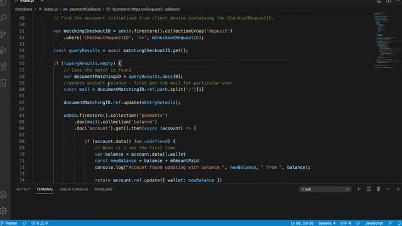Click line number 60 in gutter
This screenshot has width=402, height=226.
pyautogui.click(x=22, y=89)
